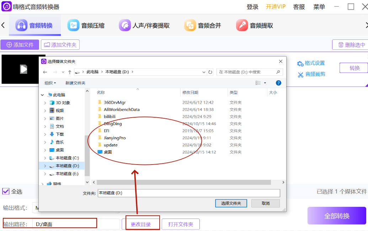
Task: Click the search magnifier in the dialog
Action: 278,72
